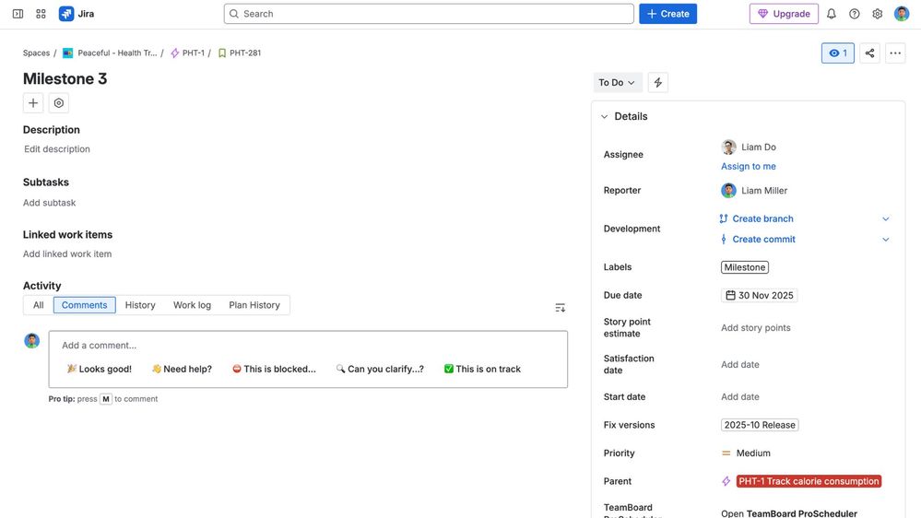The height and width of the screenshot is (518, 921).
Task: Open the Work log tab
Action: click(x=192, y=305)
